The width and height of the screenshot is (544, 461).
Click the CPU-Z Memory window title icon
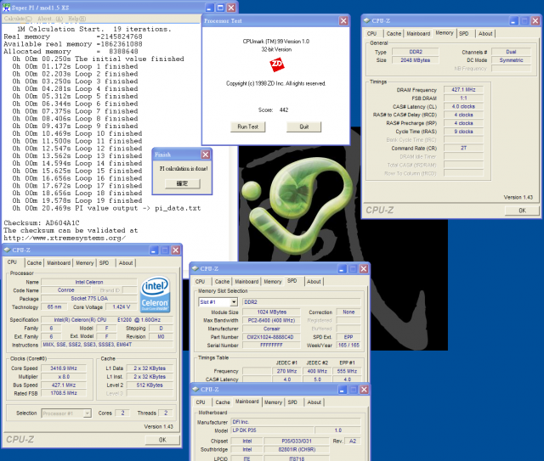coord(366,20)
